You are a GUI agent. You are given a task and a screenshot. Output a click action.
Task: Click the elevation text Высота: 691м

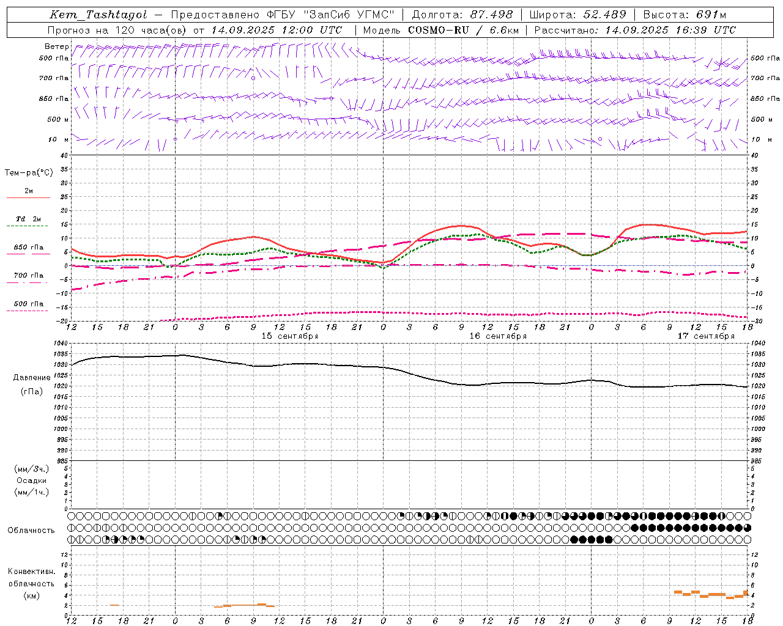tap(685, 15)
